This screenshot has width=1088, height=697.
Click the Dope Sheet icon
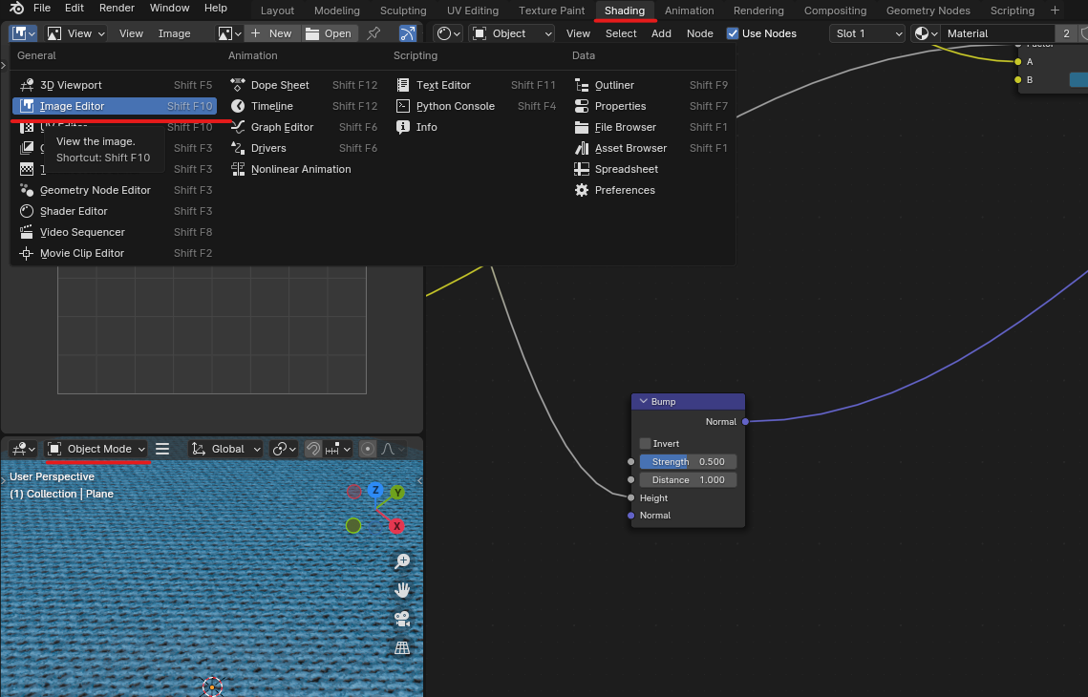coord(237,85)
